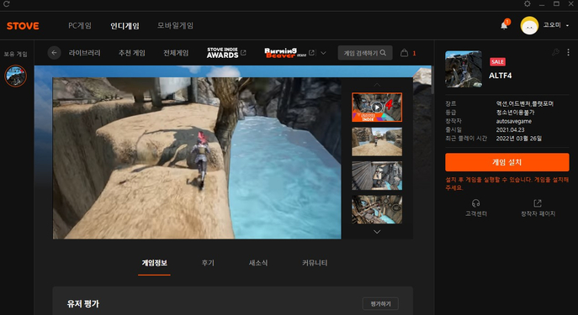This screenshot has height=315, width=578.
Task: Open the user profile dropdown arrow
Action: (x=567, y=25)
